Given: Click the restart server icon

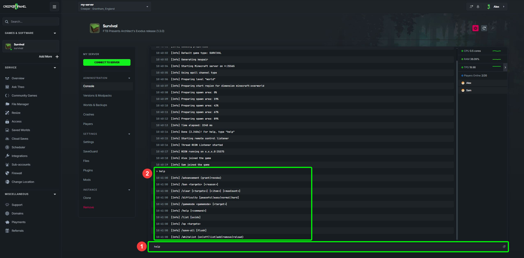Looking at the screenshot, I should click(484, 28).
